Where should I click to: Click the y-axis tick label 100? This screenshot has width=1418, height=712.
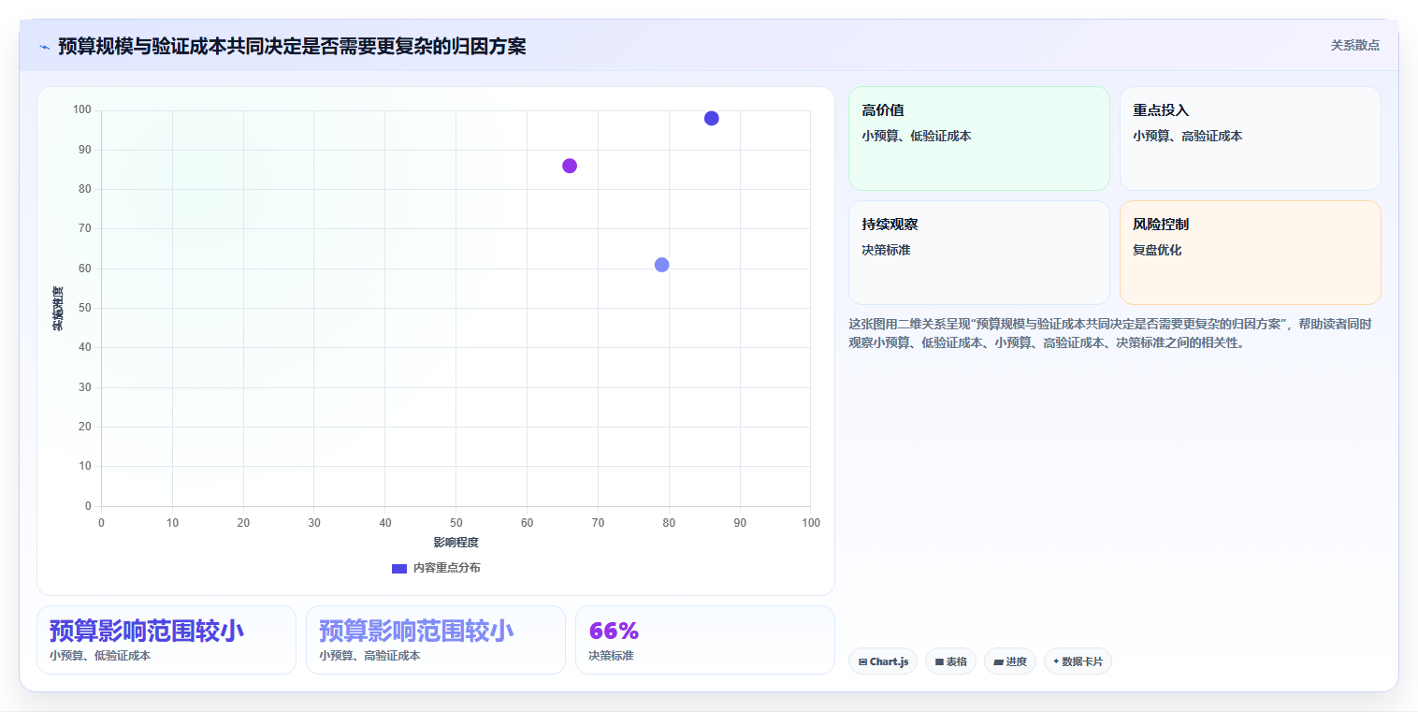point(81,110)
